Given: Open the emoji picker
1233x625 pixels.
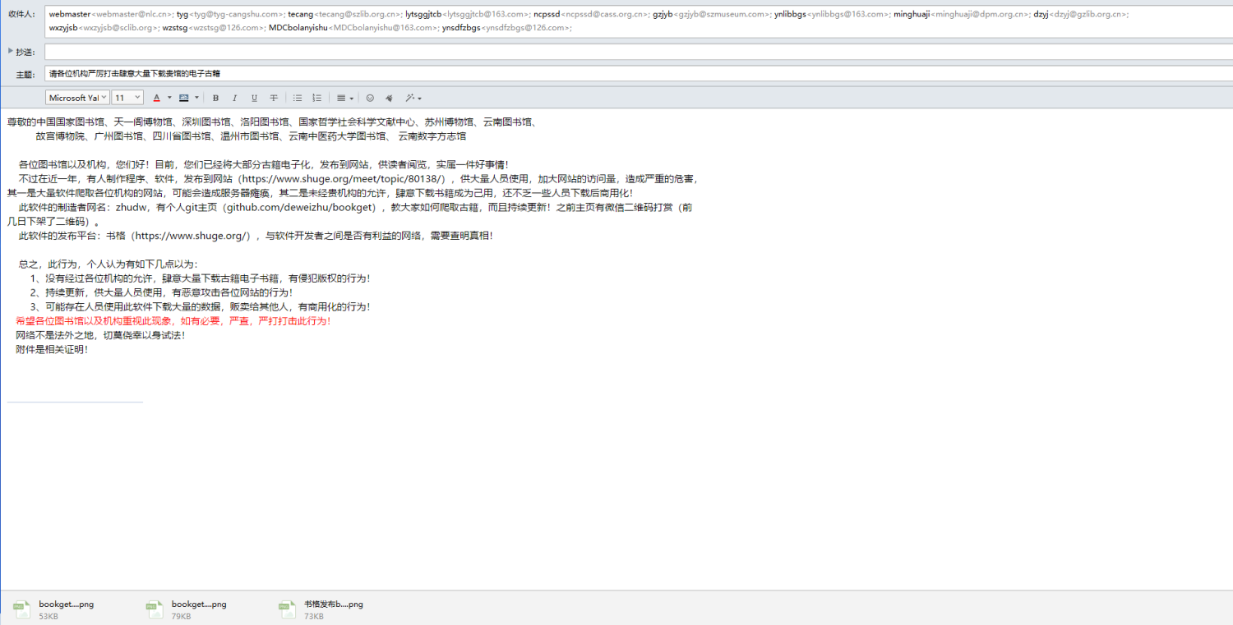Looking at the screenshot, I should click(x=370, y=98).
